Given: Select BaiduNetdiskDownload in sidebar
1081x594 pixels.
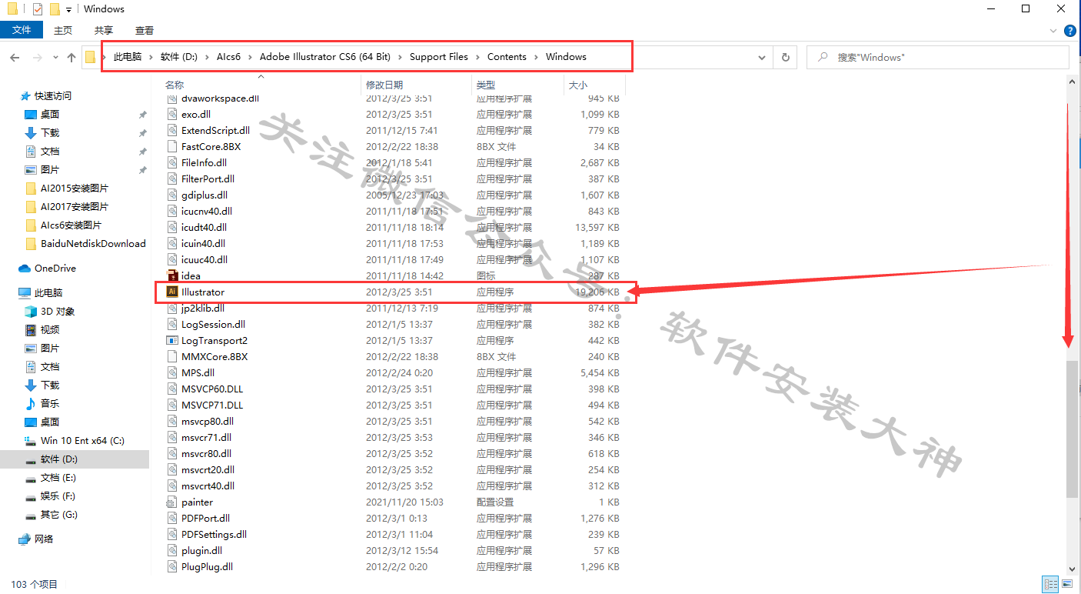Looking at the screenshot, I should tap(93, 244).
